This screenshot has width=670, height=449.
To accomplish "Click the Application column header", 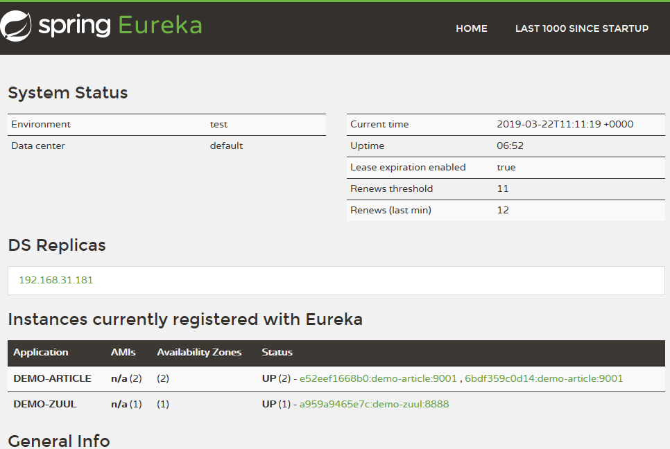I will pos(41,353).
